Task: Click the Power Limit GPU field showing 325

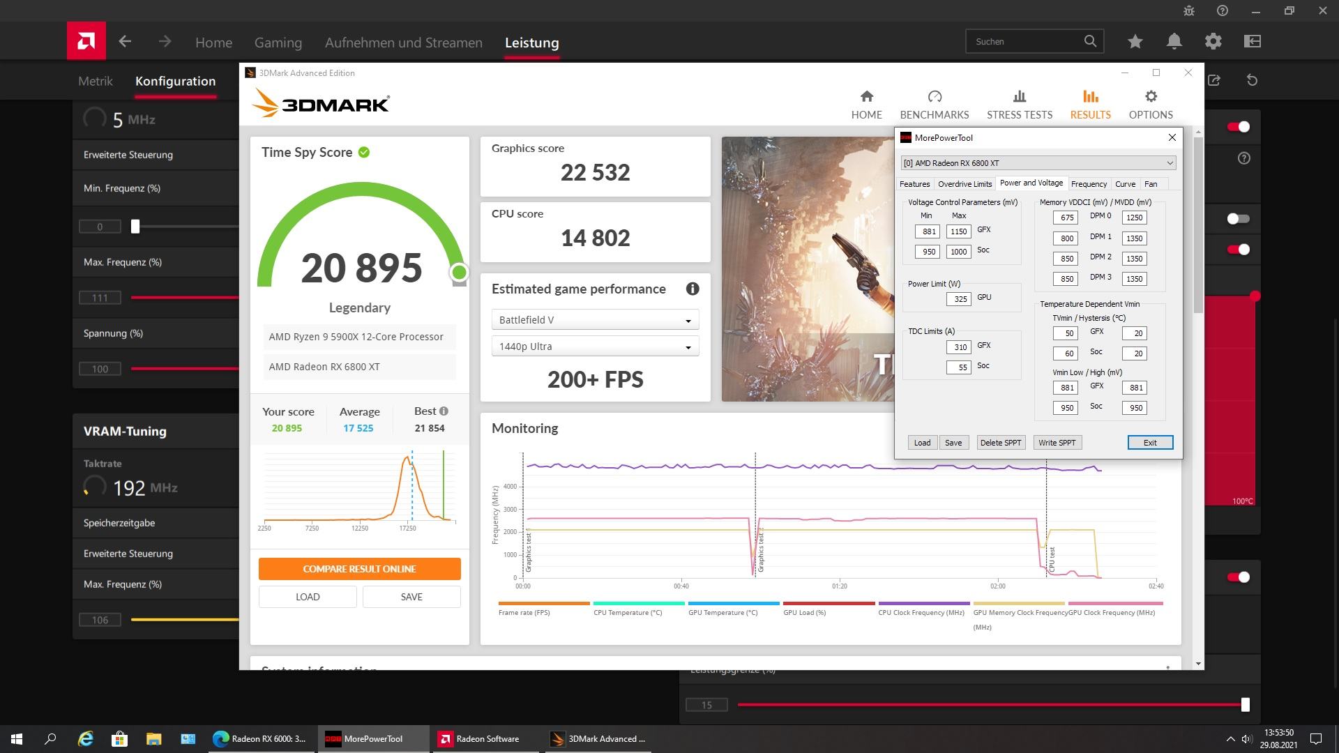Action: 958,299
